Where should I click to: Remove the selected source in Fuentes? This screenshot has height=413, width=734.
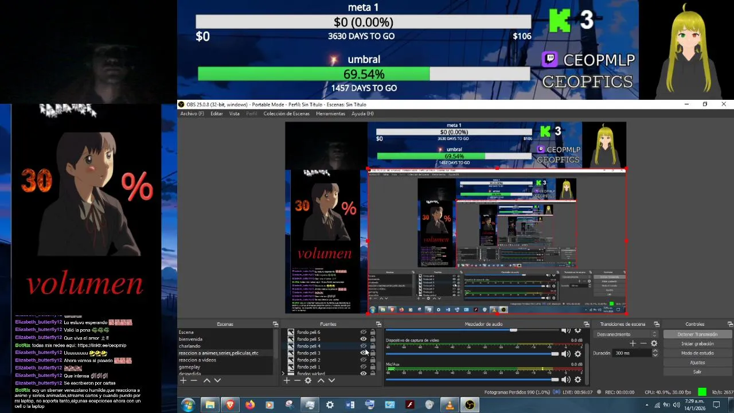[x=297, y=380]
